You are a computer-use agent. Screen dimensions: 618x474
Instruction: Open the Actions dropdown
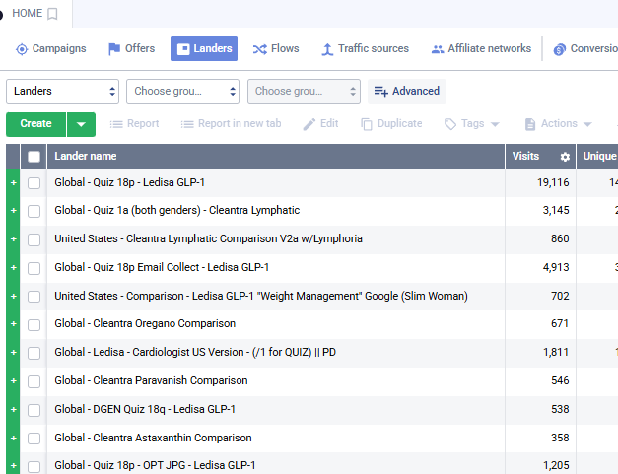[x=559, y=124]
